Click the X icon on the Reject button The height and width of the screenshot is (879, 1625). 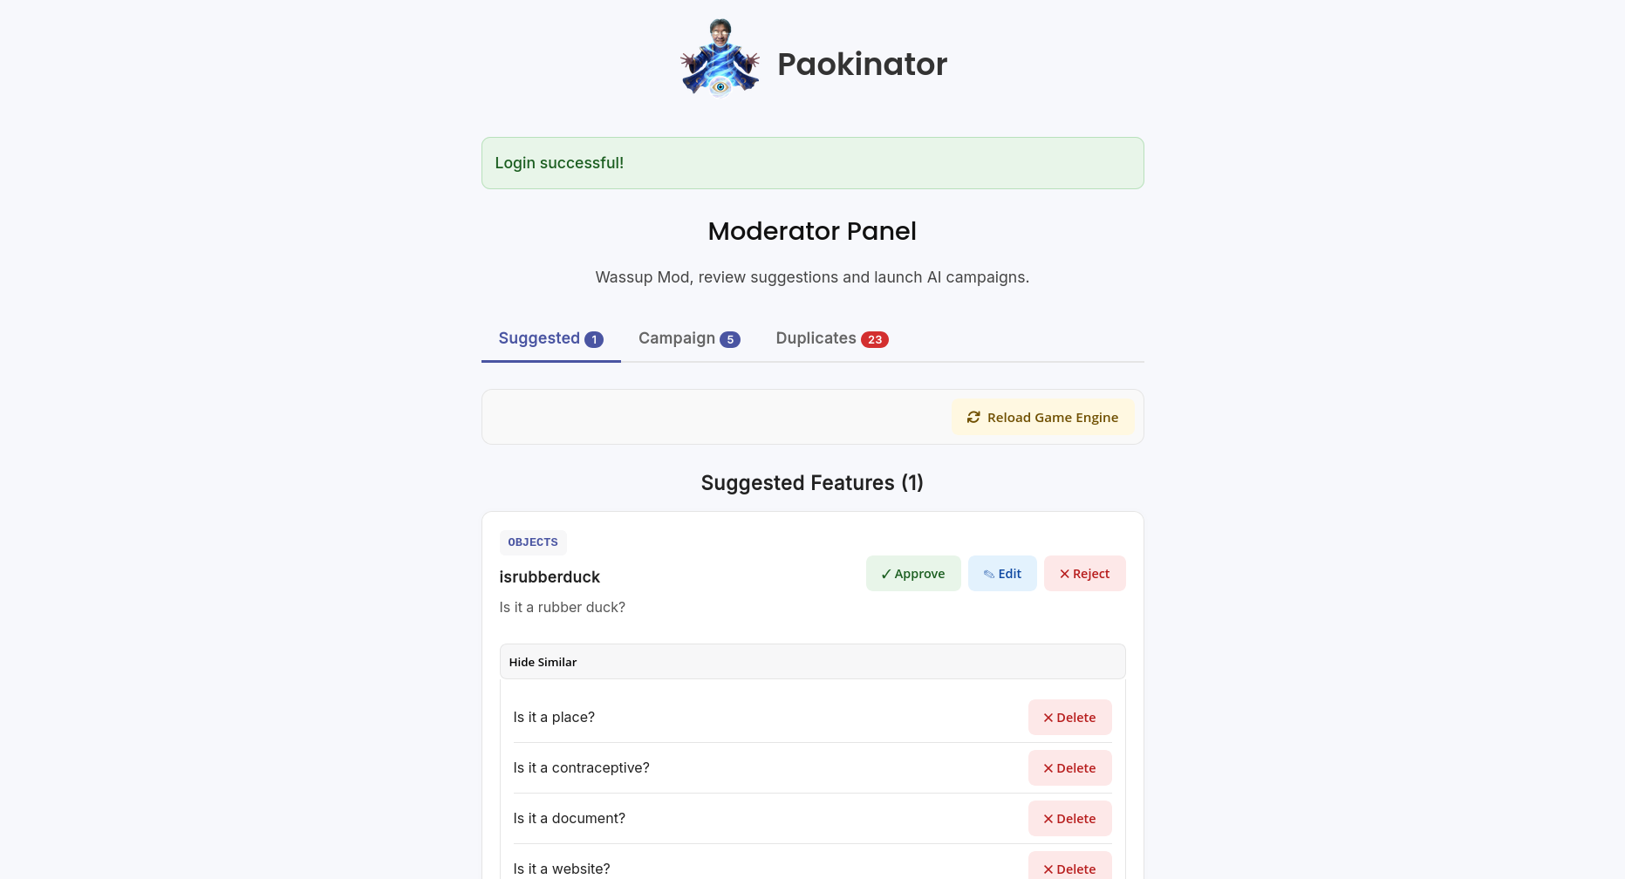[x=1065, y=574]
